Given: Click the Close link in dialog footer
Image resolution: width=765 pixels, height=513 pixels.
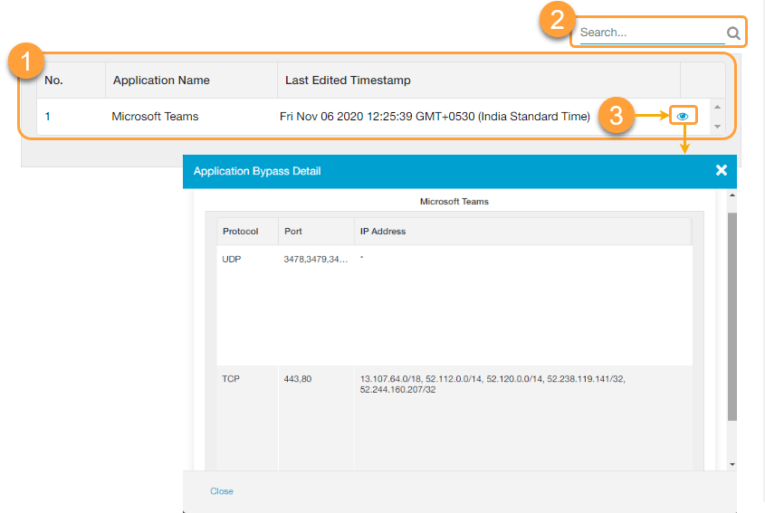Looking at the screenshot, I should click(x=222, y=491).
